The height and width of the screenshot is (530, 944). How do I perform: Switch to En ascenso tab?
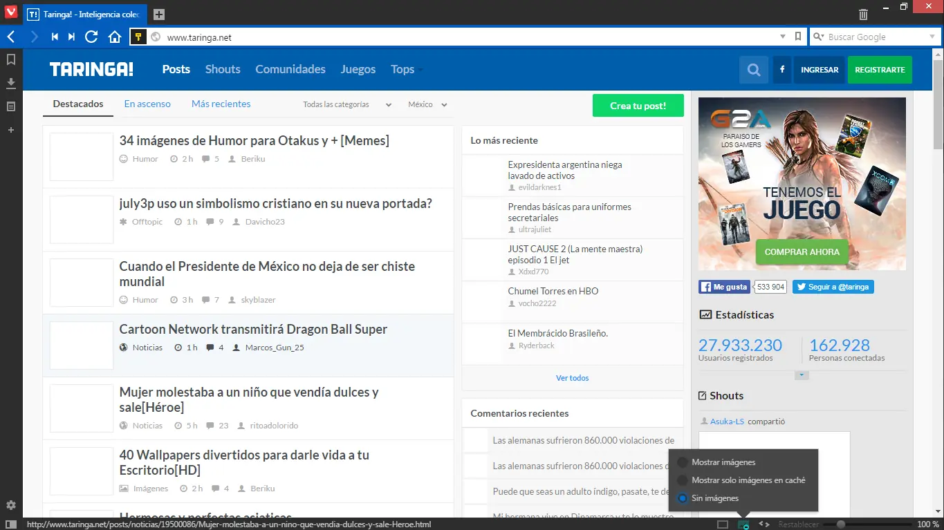147,104
